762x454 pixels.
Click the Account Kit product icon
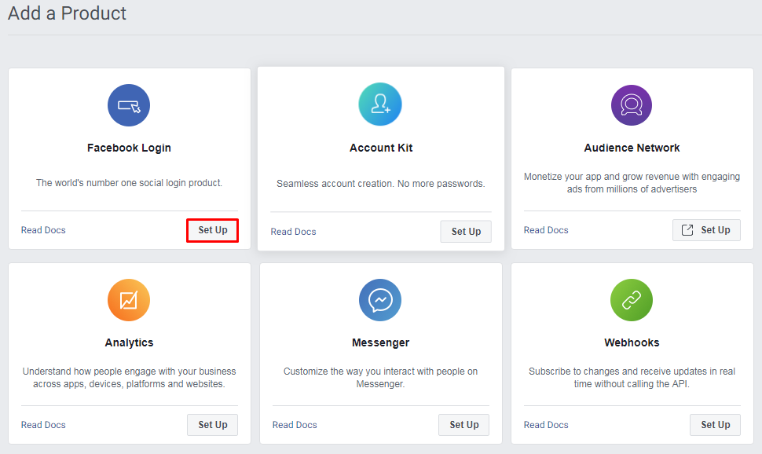[380, 104]
